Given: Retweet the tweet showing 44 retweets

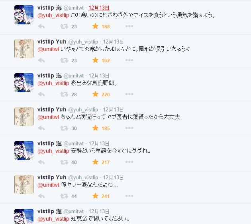Looking at the screenshot, I should click(x=64, y=196).
